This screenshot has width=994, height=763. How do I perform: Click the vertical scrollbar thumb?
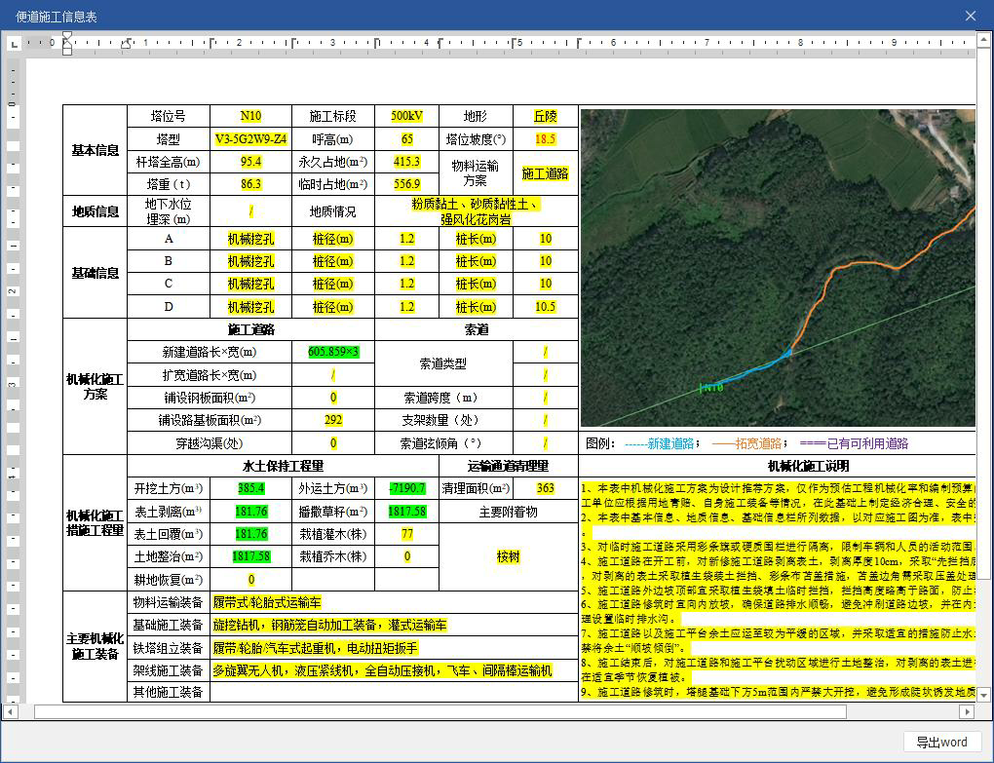pyautogui.click(x=984, y=313)
